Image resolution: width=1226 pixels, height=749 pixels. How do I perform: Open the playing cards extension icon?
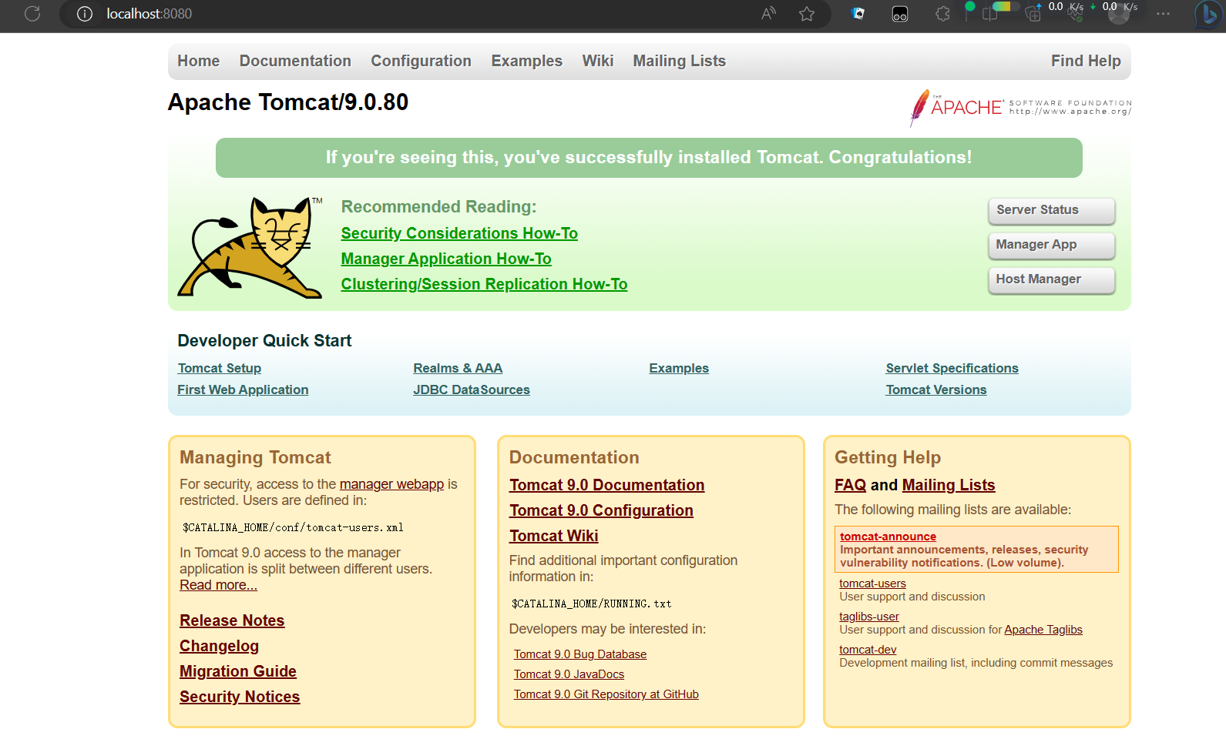point(858,14)
